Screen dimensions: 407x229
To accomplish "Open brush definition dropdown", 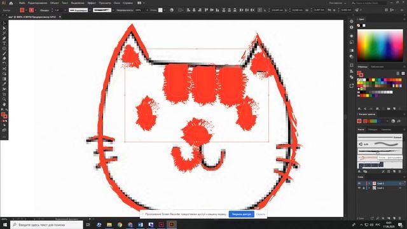I will tap(113, 10).
